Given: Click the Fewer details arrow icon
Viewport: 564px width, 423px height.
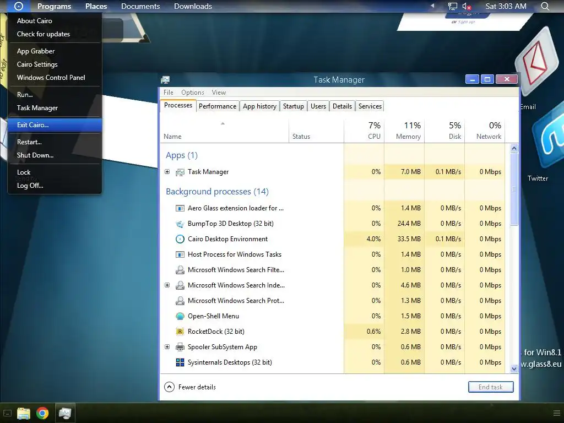Looking at the screenshot, I should pyautogui.click(x=169, y=387).
